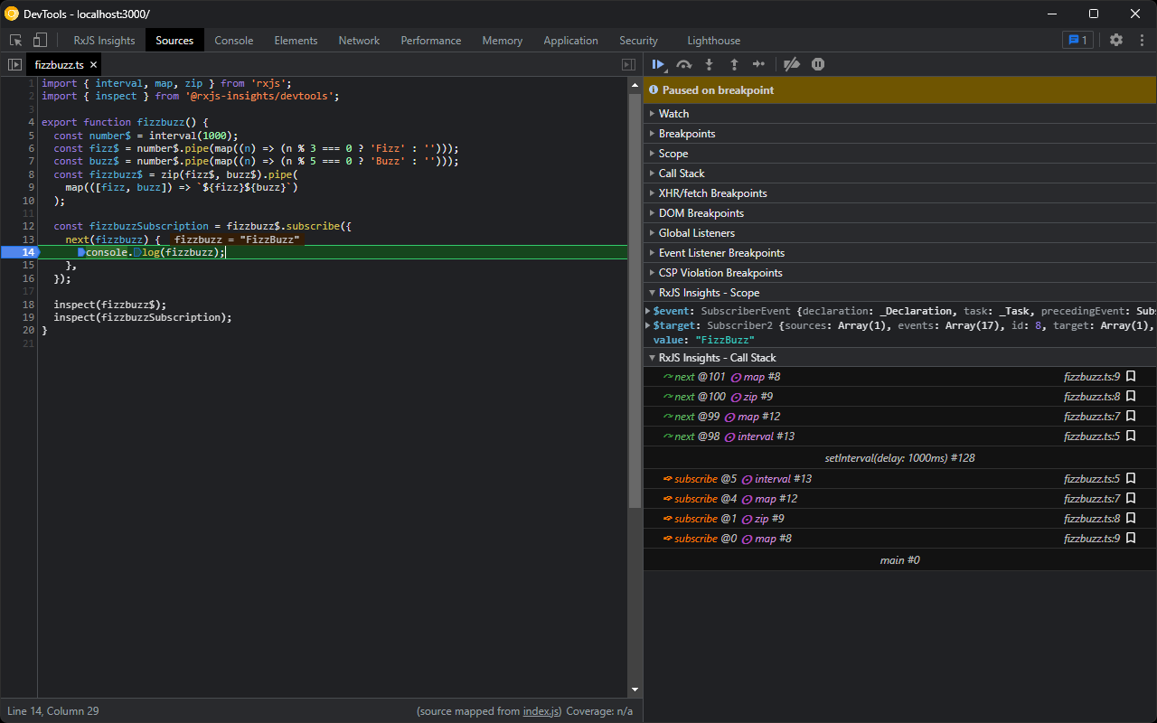This screenshot has width=1157, height=723.
Task: Select an element to inspect
Action: [x=15, y=40]
